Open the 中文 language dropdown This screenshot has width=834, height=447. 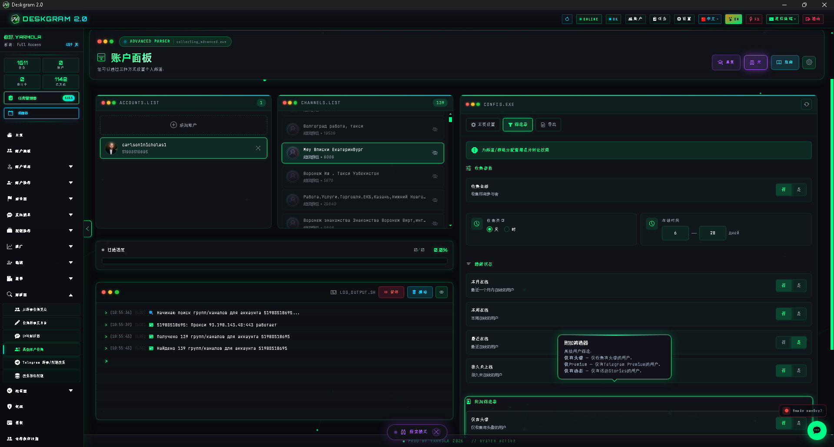[x=710, y=19]
